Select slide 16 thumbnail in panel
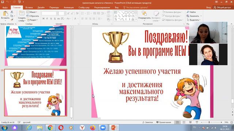Image resolution: width=234 pixels, height=131 pixels. click(35, 92)
